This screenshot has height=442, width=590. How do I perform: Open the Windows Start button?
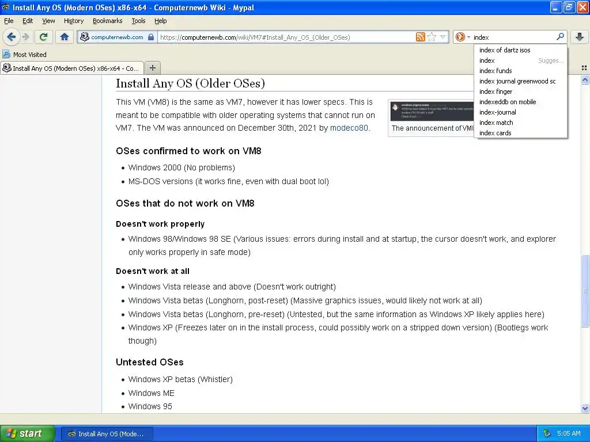27,433
